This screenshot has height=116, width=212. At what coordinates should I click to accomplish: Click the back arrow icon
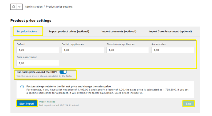point(19,7)
